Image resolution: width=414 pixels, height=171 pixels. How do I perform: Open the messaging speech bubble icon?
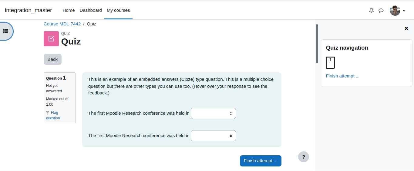click(x=381, y=11)
